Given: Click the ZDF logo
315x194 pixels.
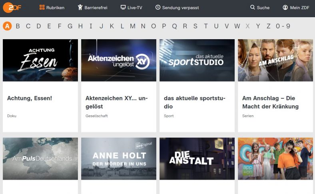Looking at the screenshot, I should pyautogui.click(x=12, y=8).
